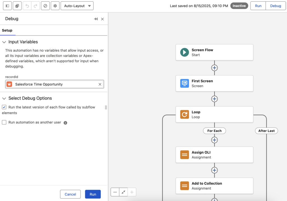The width and height of the screenshot is (287, 201).
Task: Select the Screen Flow Start element
Action: 214,52
